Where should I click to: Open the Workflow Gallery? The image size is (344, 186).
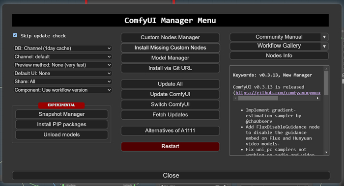(275, 46)
